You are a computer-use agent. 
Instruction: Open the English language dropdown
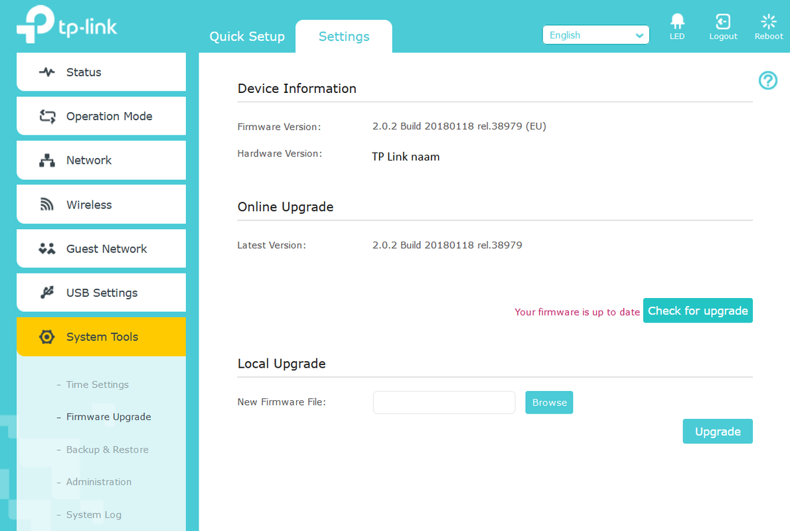coord(595,35)
